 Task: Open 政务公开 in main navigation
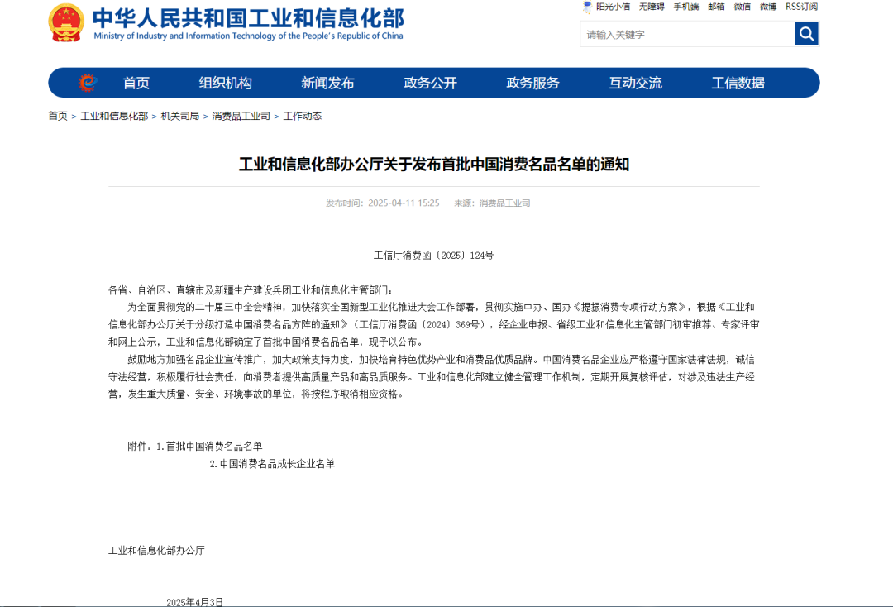click(430, 83)
